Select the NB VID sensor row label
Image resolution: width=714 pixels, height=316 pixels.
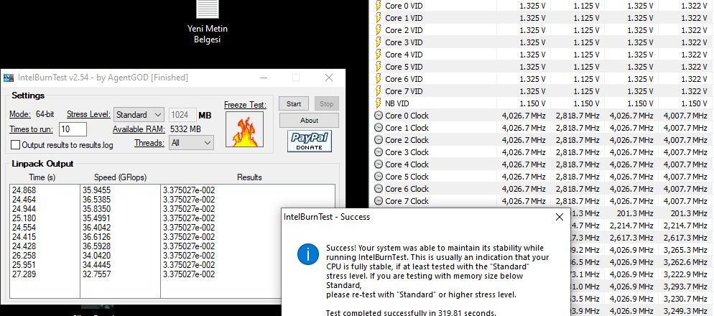(397, 103)
